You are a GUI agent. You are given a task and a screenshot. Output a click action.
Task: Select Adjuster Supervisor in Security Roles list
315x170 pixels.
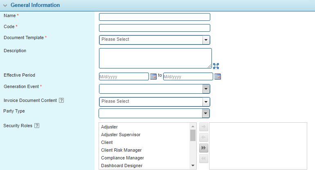click(x=121, y=135)
